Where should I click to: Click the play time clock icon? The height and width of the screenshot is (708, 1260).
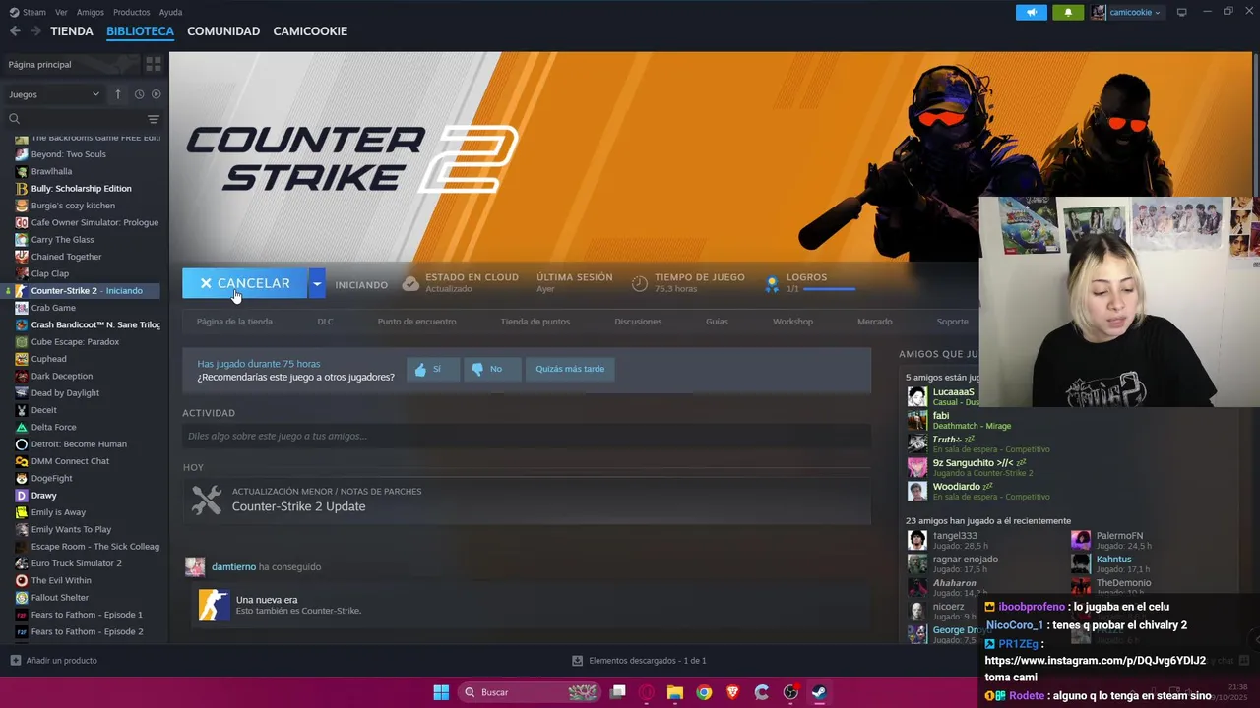[x=640, y=283]
